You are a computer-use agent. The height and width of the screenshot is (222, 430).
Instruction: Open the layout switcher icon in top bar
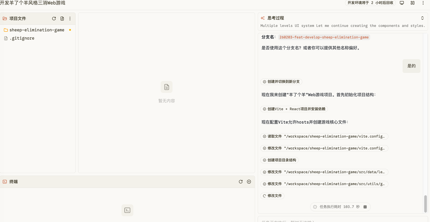pyautogui.click(x=413, y=3)
